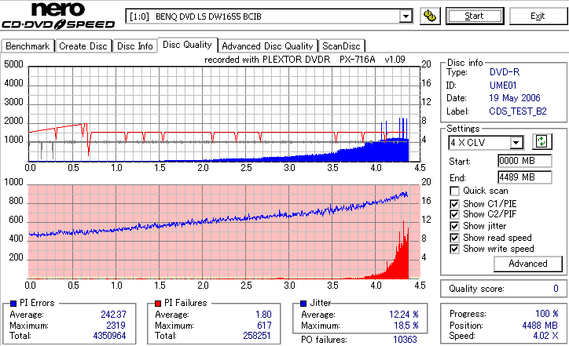Viewport: 569px width, 346px height.
Task: Uncheck Show C1/PIE
Action: [x=454, y=204]
